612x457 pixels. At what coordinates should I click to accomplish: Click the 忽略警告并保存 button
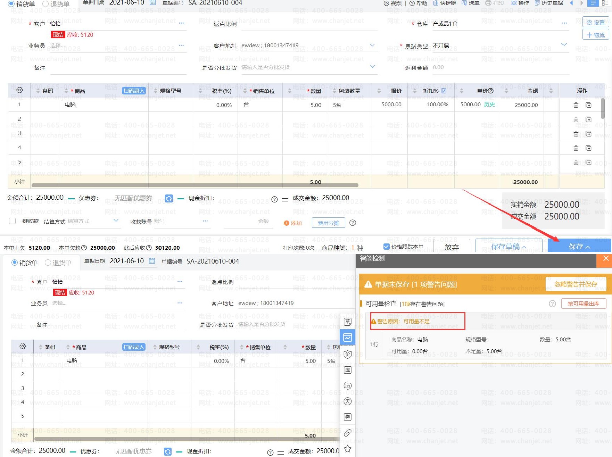point(576,284)
